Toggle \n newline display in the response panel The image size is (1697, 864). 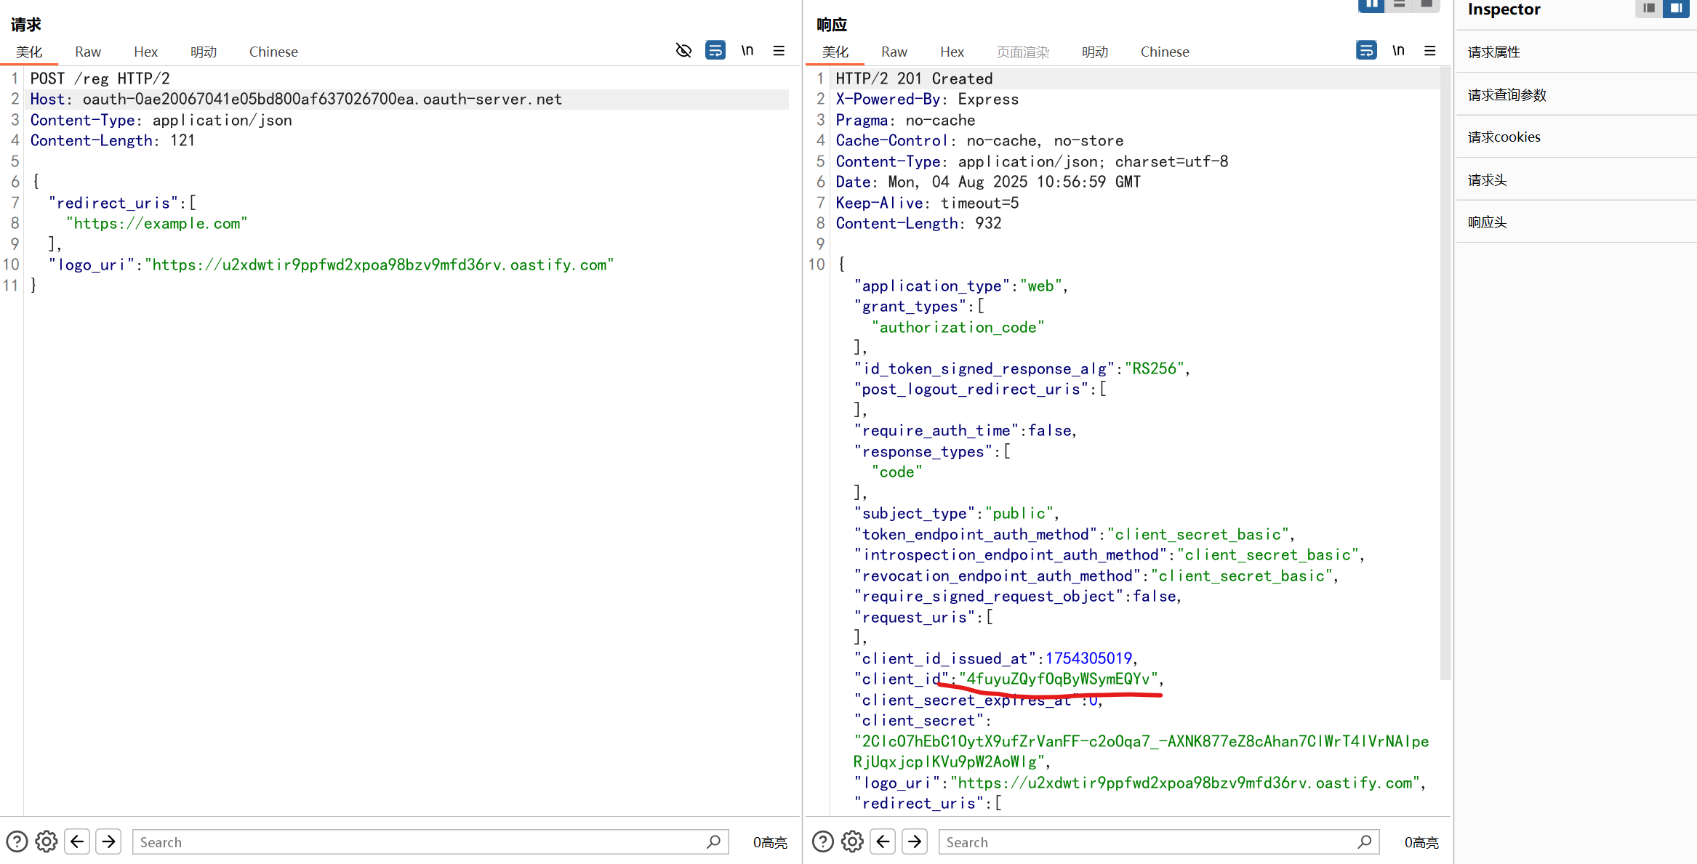pos(1398,50)
